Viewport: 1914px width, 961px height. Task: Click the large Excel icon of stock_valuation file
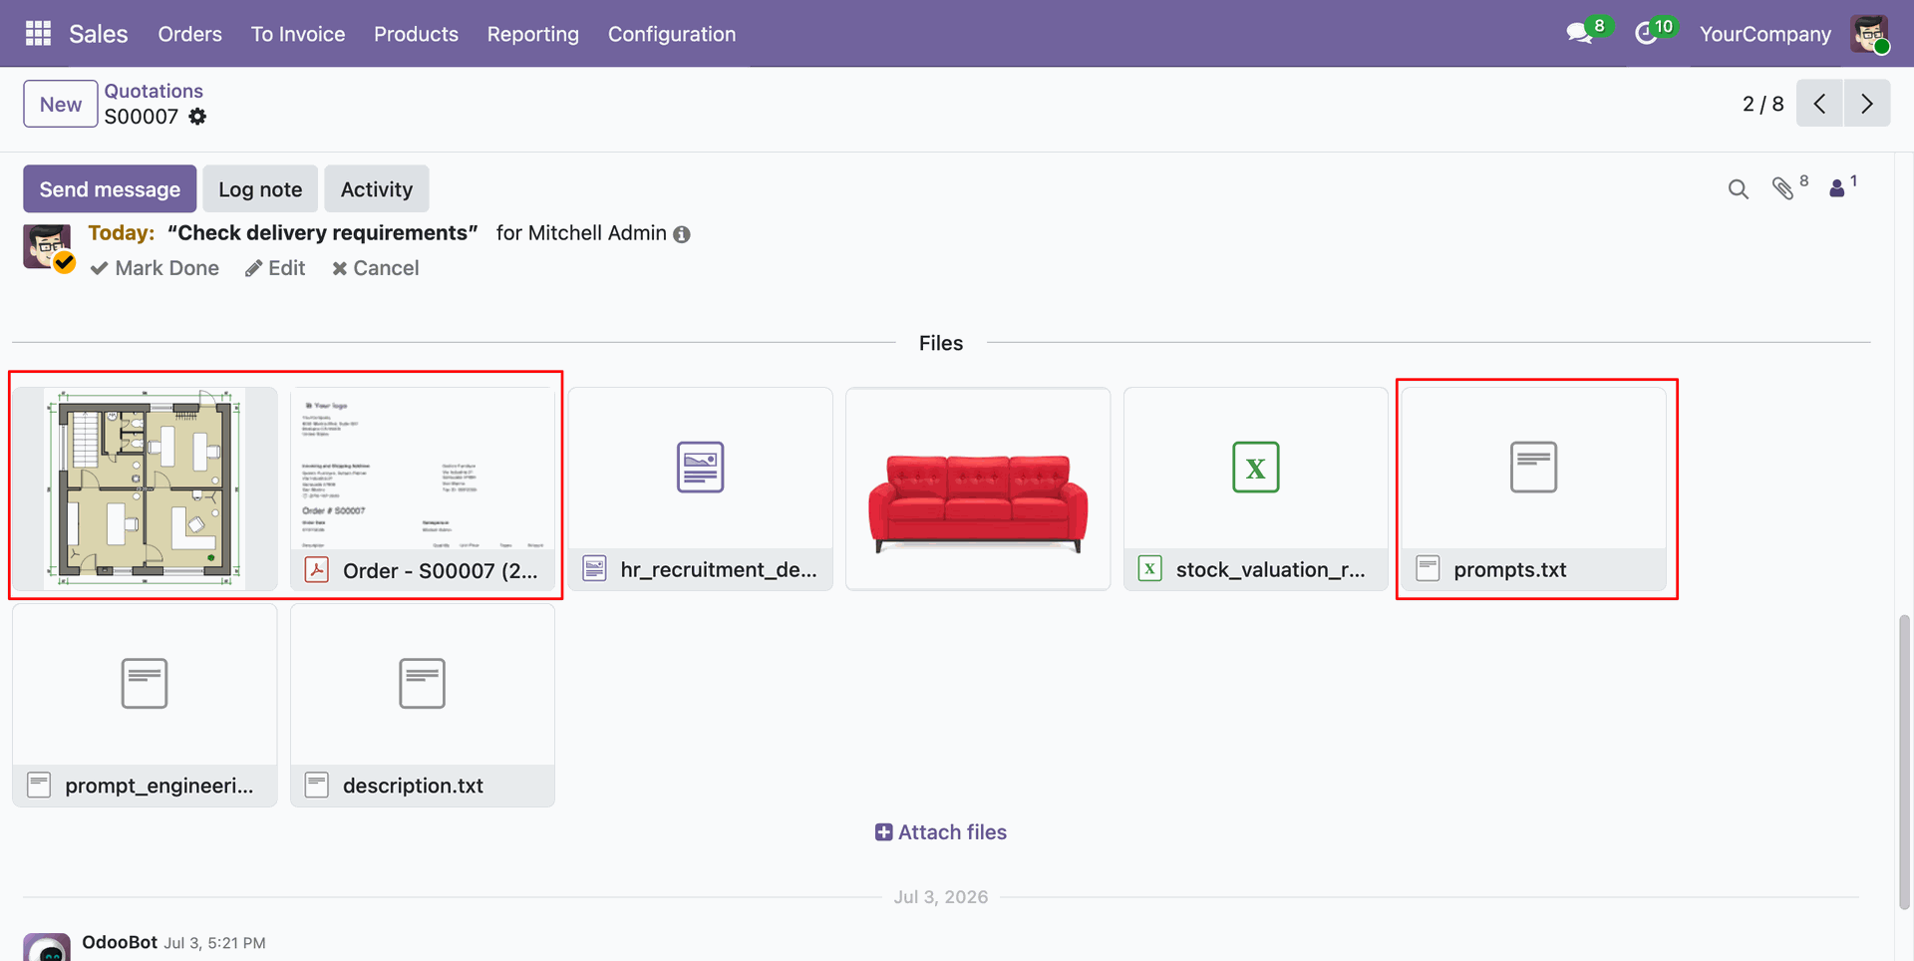point(1256,468)
